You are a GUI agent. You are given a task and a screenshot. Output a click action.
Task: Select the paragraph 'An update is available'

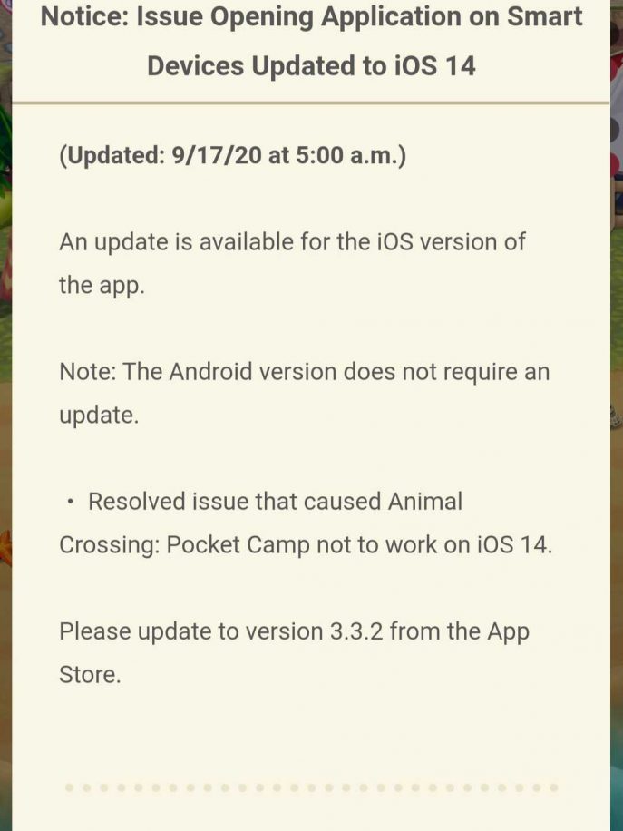pos(292,263)
